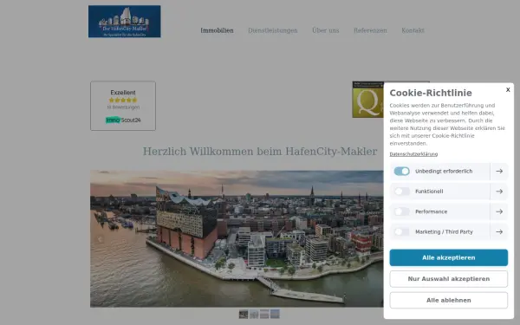Click heading Herzlich Willkommen beim HafenCity-Makler
This screenshot has height=325, width=520.
tap(260, 152)
